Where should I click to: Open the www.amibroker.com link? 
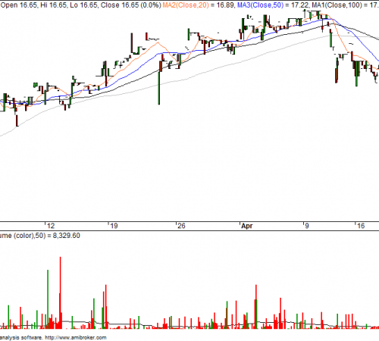pyautogui.click(x=76, y=337)
